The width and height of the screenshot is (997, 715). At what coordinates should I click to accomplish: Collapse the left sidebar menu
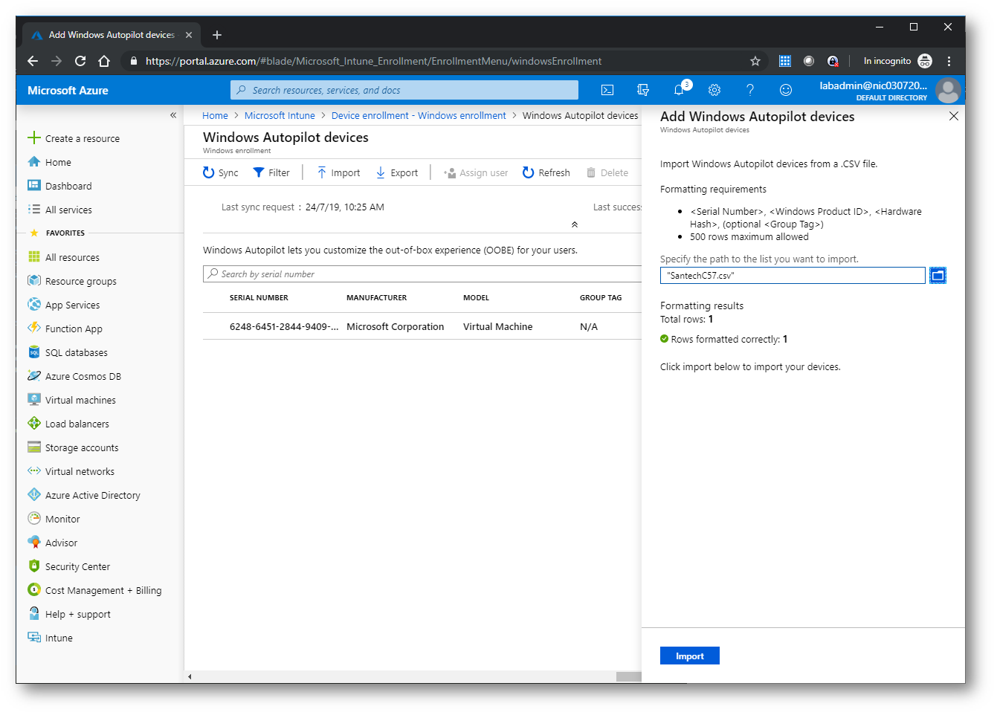(173, 115)
